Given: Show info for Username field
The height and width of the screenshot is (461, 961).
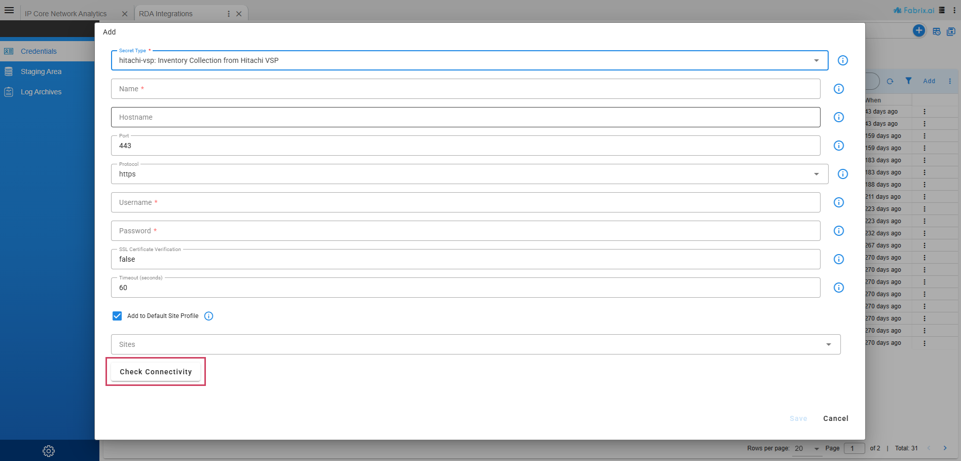Looking at the screenshot, I should point(839,202).
